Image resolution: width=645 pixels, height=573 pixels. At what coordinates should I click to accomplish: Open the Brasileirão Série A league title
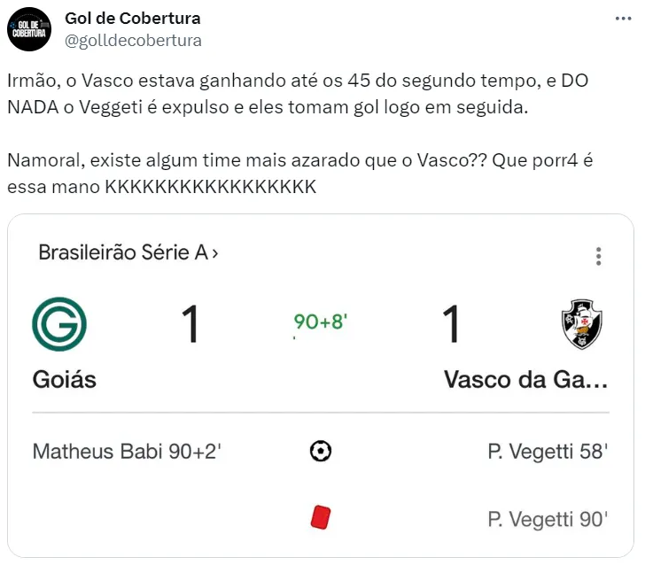[123, 253]
